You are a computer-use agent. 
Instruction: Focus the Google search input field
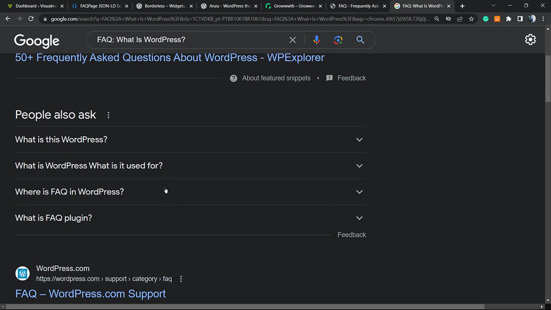189,40
